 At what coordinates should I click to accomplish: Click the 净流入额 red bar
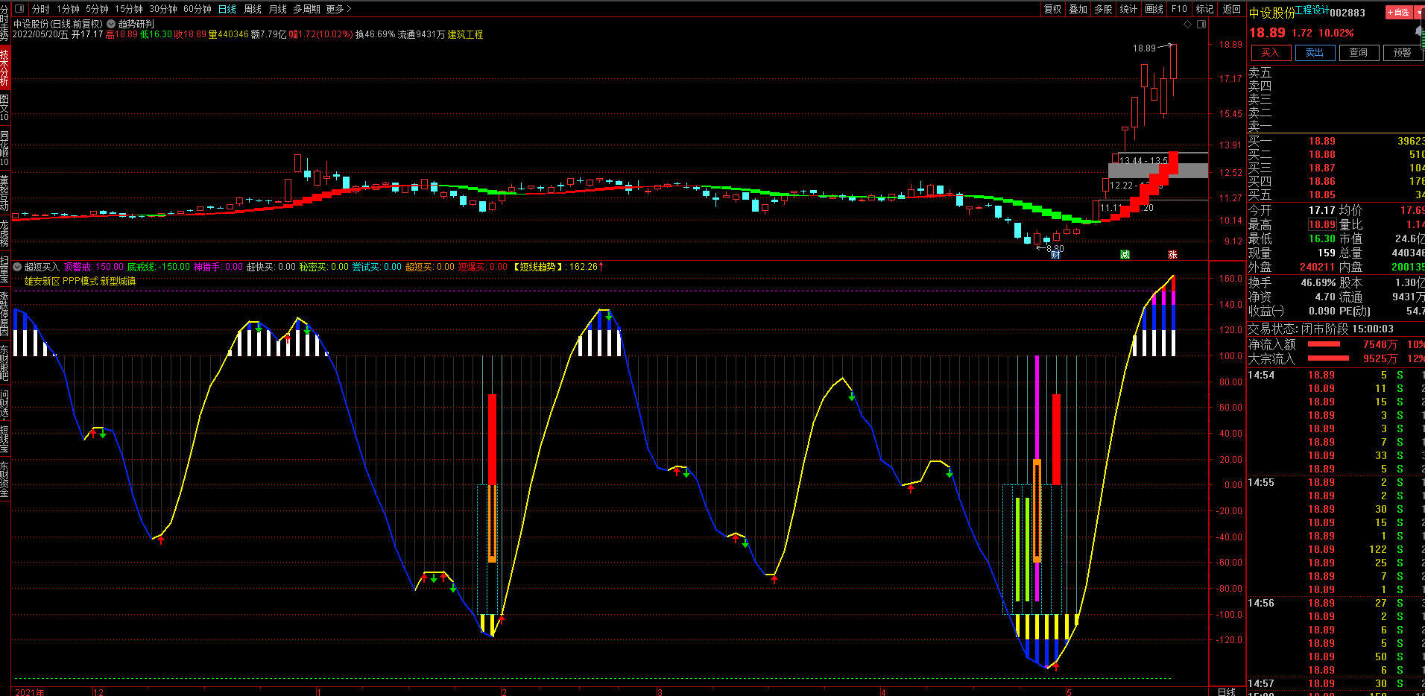click(x=1324, y=344)
